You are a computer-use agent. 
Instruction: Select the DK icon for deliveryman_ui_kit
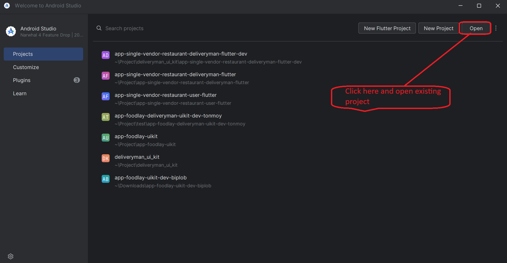click(x=105, y=158)
